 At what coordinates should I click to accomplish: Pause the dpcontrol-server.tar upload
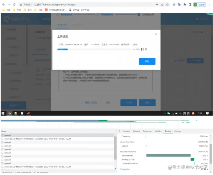[x=142, y=49]
